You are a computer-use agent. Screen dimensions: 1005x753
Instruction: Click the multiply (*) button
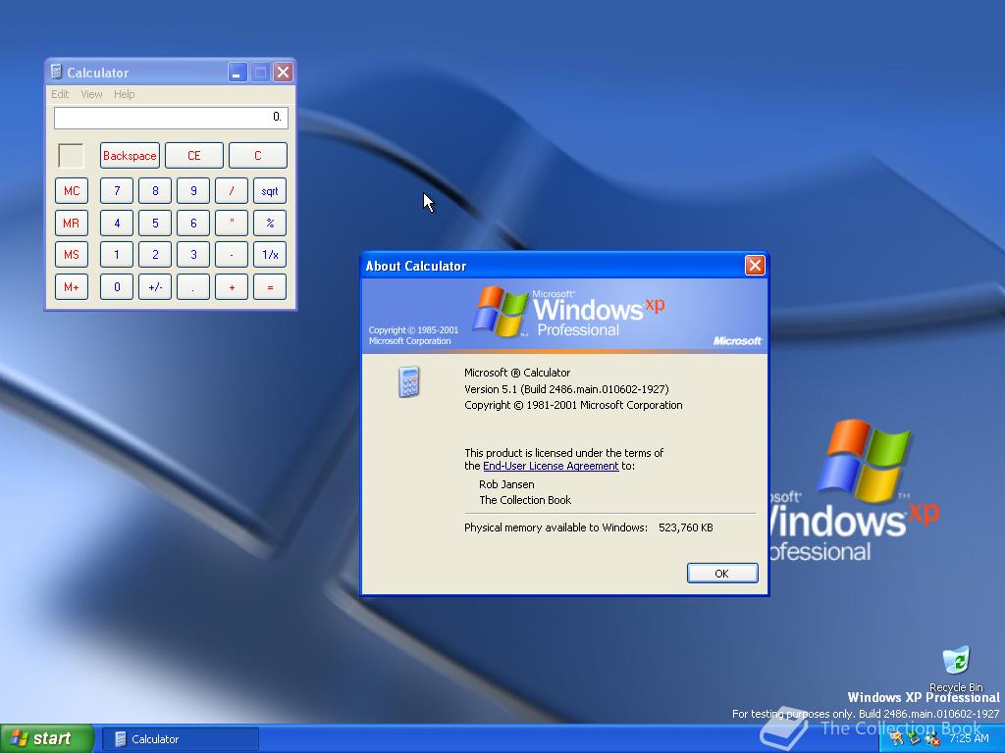[232, 223]
